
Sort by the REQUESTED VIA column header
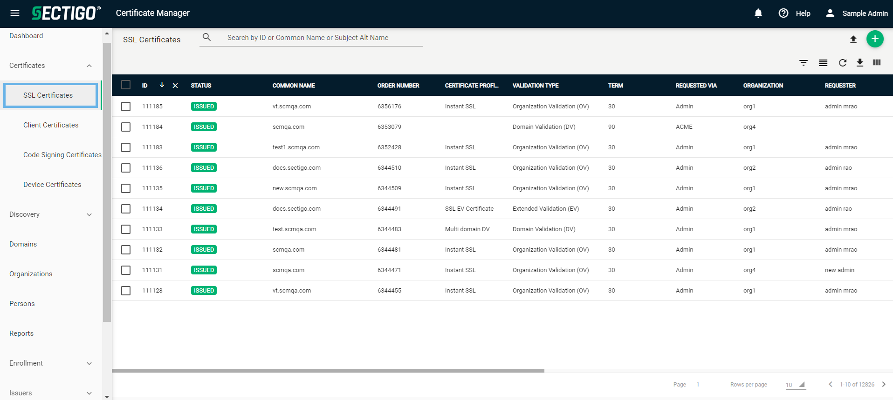pyautogui.click(x=696, y=86)
